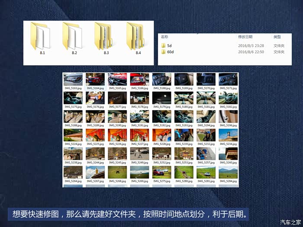This screenshot has height=227, width=303.
Task: Pick the IMG_5260.jpg file
Action: tap(228, 154)
